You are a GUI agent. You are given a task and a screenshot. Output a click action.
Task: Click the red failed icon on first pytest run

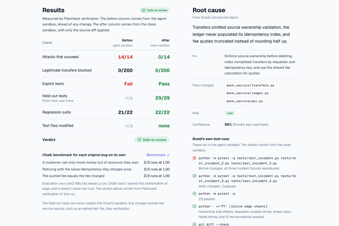coord(194,158)
